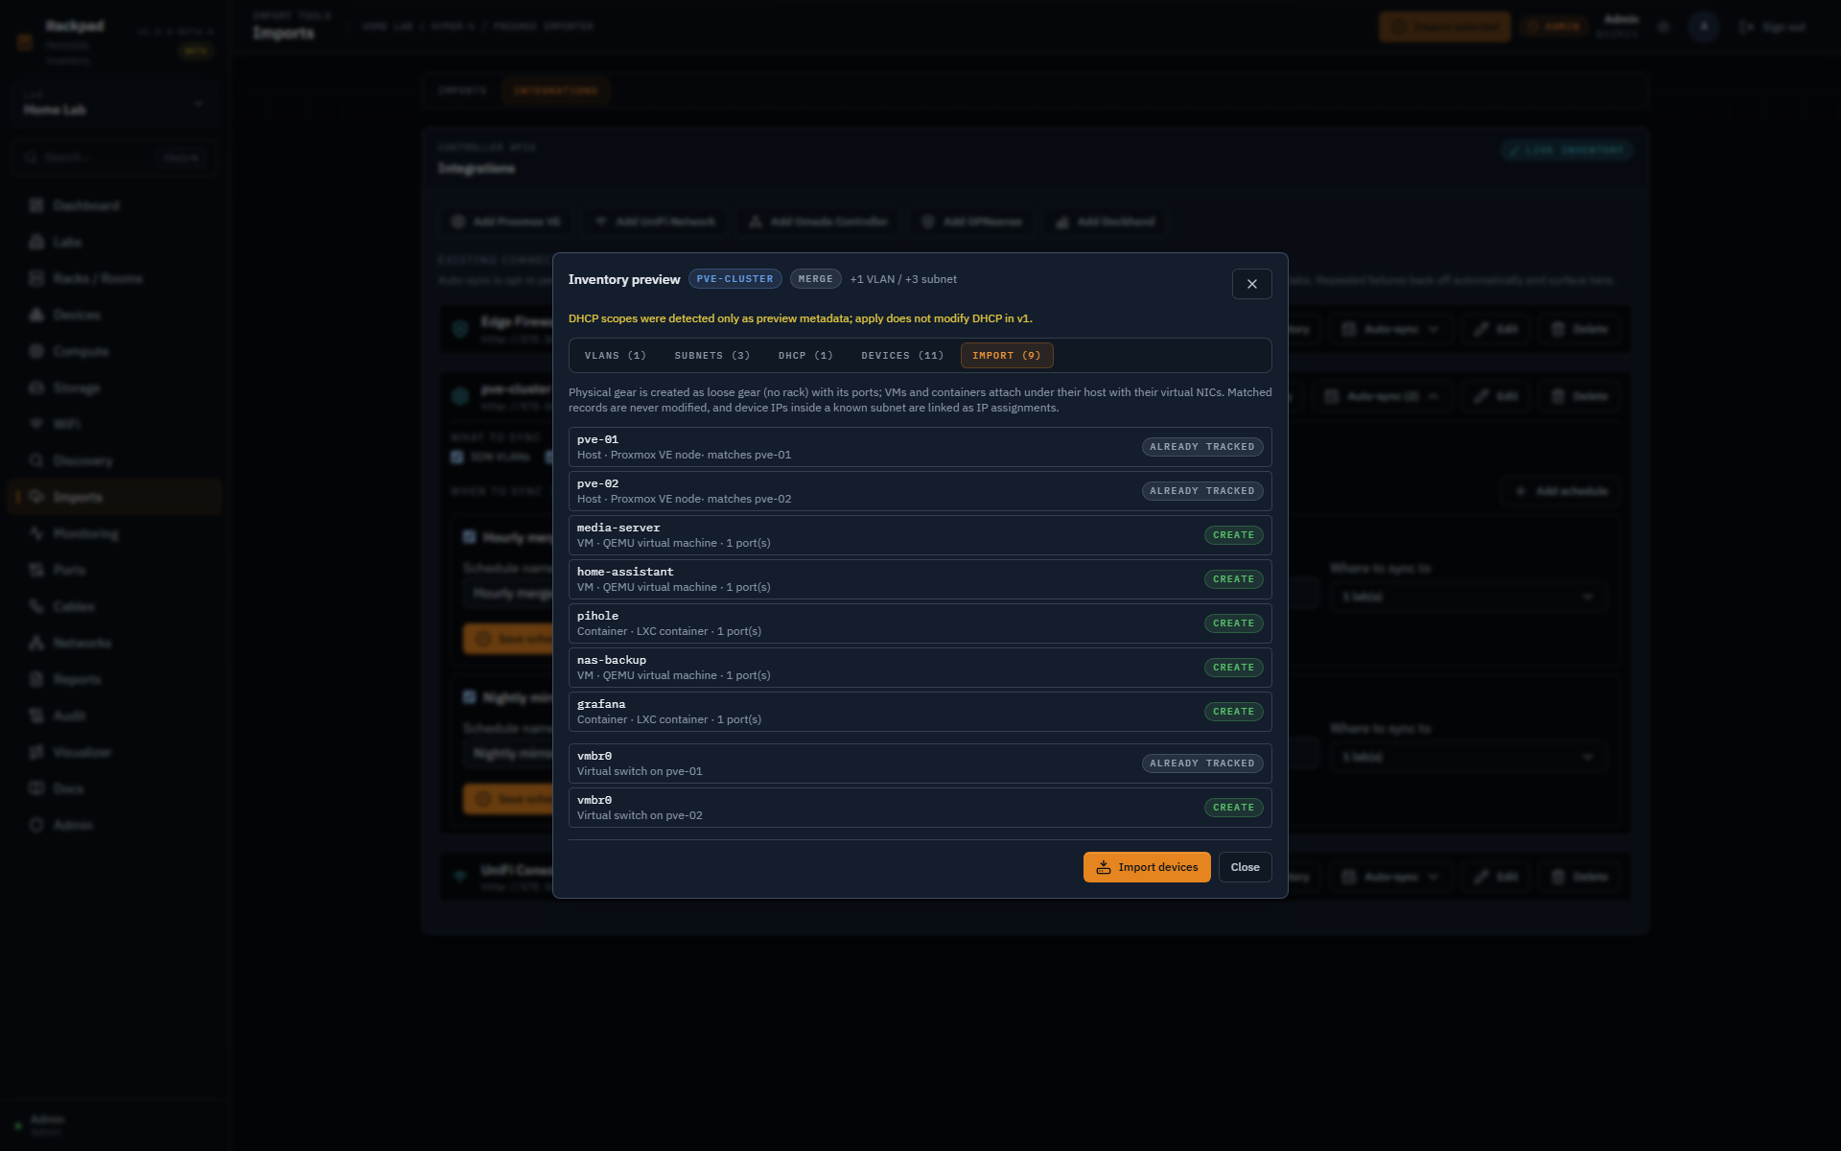The height and width of the screenshot is (1151, 1841).
Task: Open Docs in the sidebar
Action: [115, 788]
